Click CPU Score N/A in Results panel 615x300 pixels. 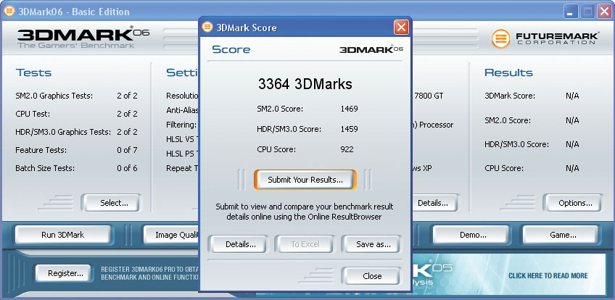pos(572,168)
